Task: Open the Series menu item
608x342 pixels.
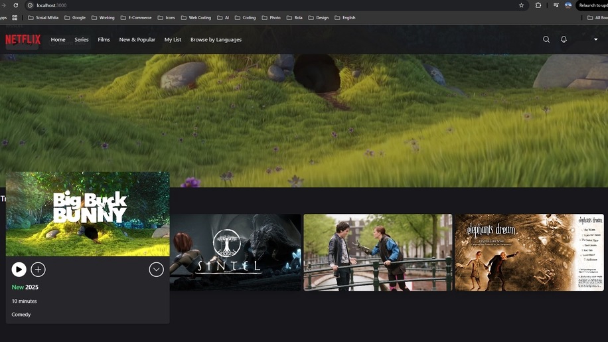Action: point(82,40)
